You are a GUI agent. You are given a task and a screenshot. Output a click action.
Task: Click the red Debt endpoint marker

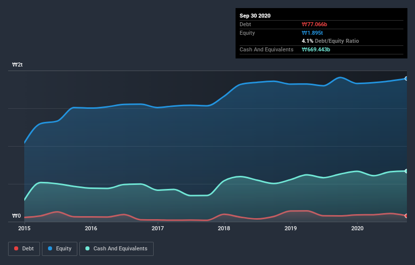point(406,216)
